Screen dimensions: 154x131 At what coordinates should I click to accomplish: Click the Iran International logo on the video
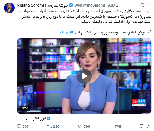click(x=138, y=102)
